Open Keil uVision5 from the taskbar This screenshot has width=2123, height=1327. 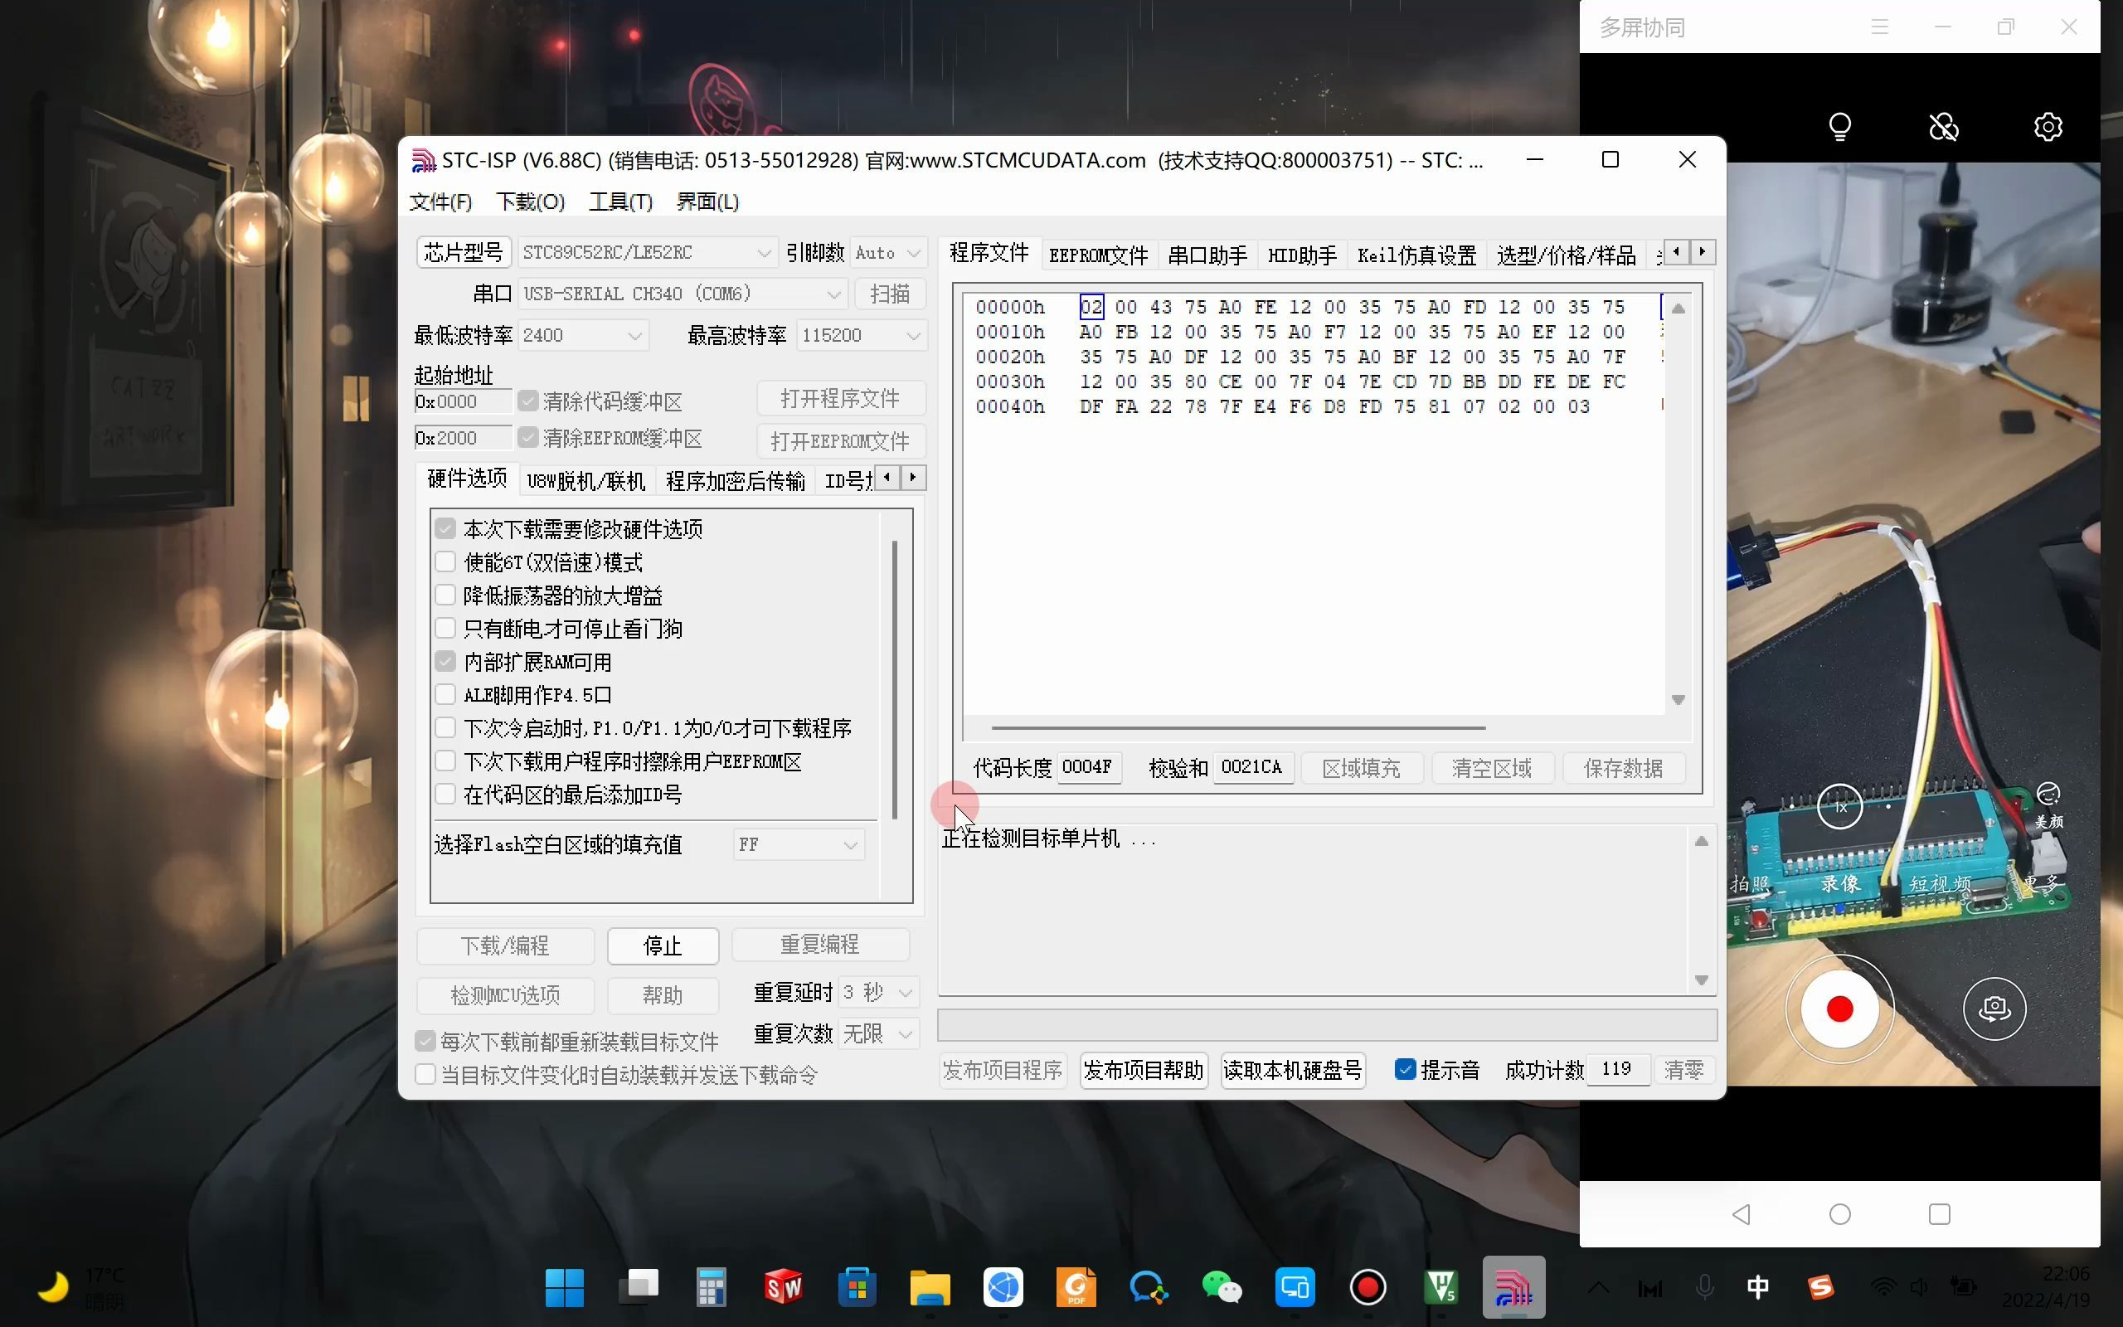(x=1440, y=1287)
